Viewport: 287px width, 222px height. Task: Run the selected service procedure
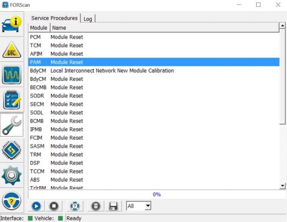click(36, 206)
